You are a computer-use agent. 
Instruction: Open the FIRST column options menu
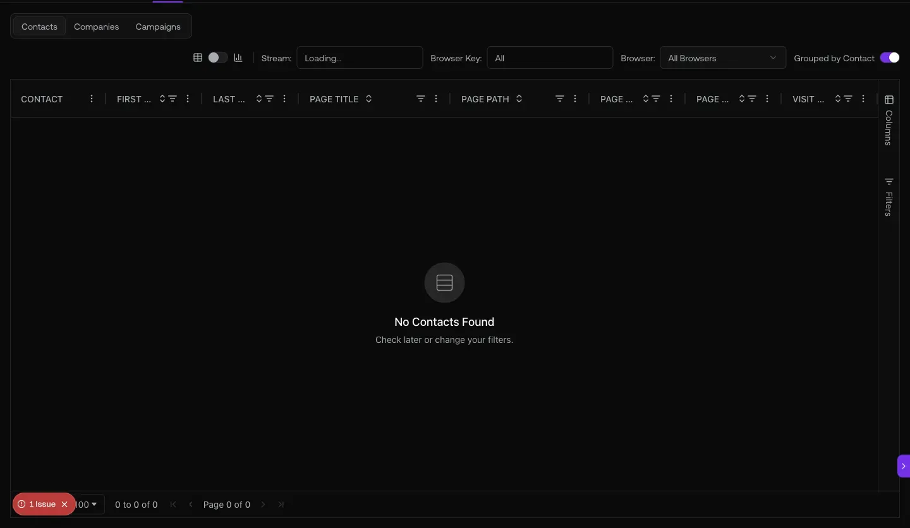(188, 99)
